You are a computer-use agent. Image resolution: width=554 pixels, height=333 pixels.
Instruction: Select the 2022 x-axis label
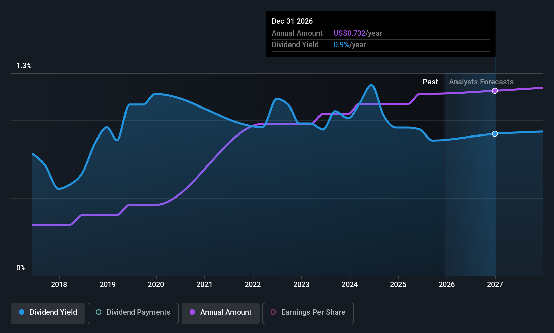click(253, 285)
